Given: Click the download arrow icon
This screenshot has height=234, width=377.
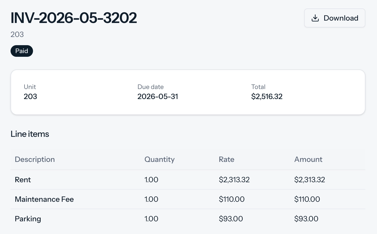Looking at the screenshot, I should point(315,18).
